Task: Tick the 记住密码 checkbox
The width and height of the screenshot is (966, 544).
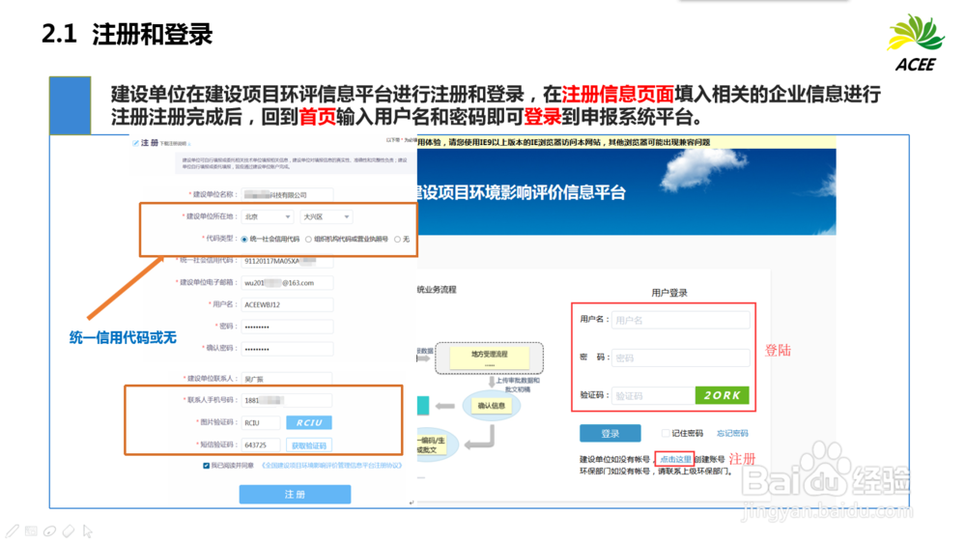Action: pyautogui.click(x=666, y=433)
